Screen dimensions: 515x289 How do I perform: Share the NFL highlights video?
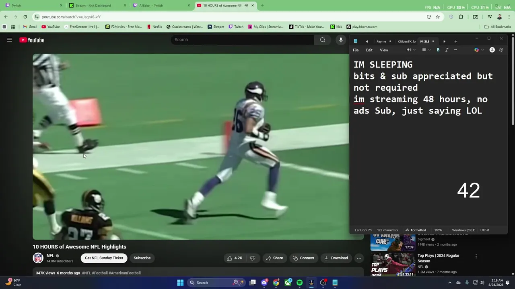274,258
